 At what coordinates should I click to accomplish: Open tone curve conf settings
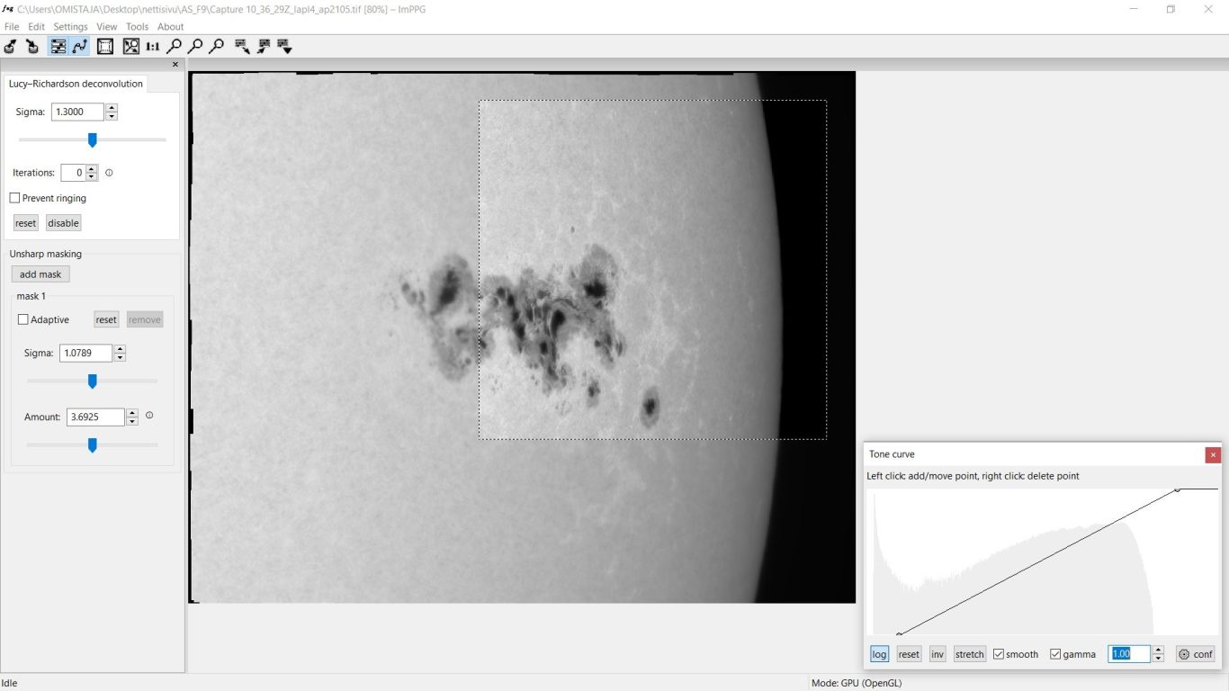click(x=1196, y=654)
